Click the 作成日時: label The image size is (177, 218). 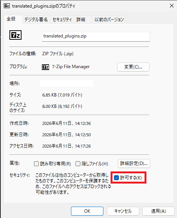[19, 123]
